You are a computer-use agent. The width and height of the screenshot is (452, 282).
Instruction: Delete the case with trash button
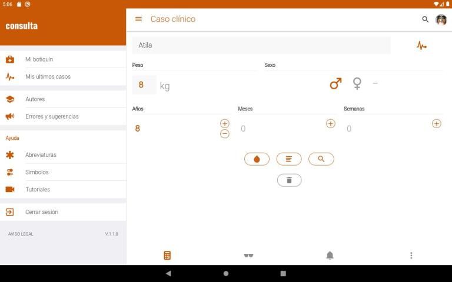pos(289,180)
